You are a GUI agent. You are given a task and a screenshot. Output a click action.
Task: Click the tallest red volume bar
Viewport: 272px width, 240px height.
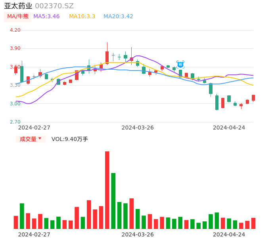click(107, 190)
